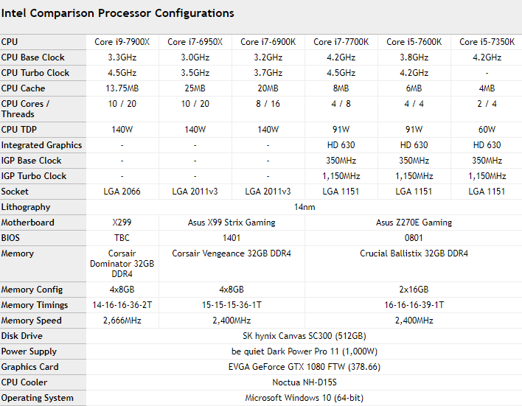The image size is (522, 406).
Task: Select the Lithography 14nm cell
Action: tap(304, 207)
